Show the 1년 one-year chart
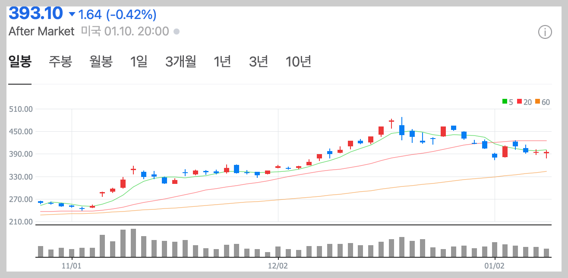568x278 pixels. (x=222, y=62)
